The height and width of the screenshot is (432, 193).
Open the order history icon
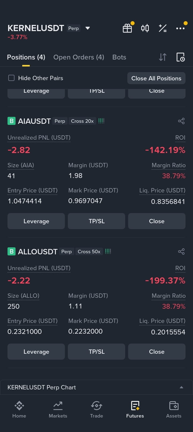click(x=180, y=57)
